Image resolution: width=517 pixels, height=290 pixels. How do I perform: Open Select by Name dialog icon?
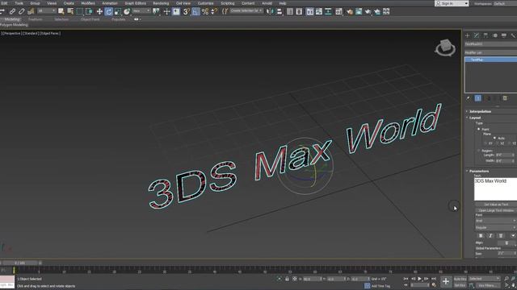click(x=70, y=11)
